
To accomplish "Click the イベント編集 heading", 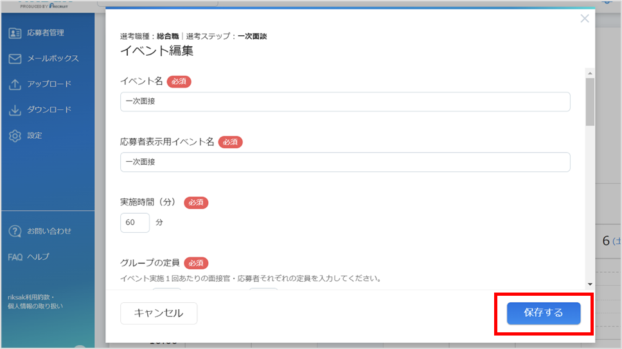I will (x=157, y=51).
